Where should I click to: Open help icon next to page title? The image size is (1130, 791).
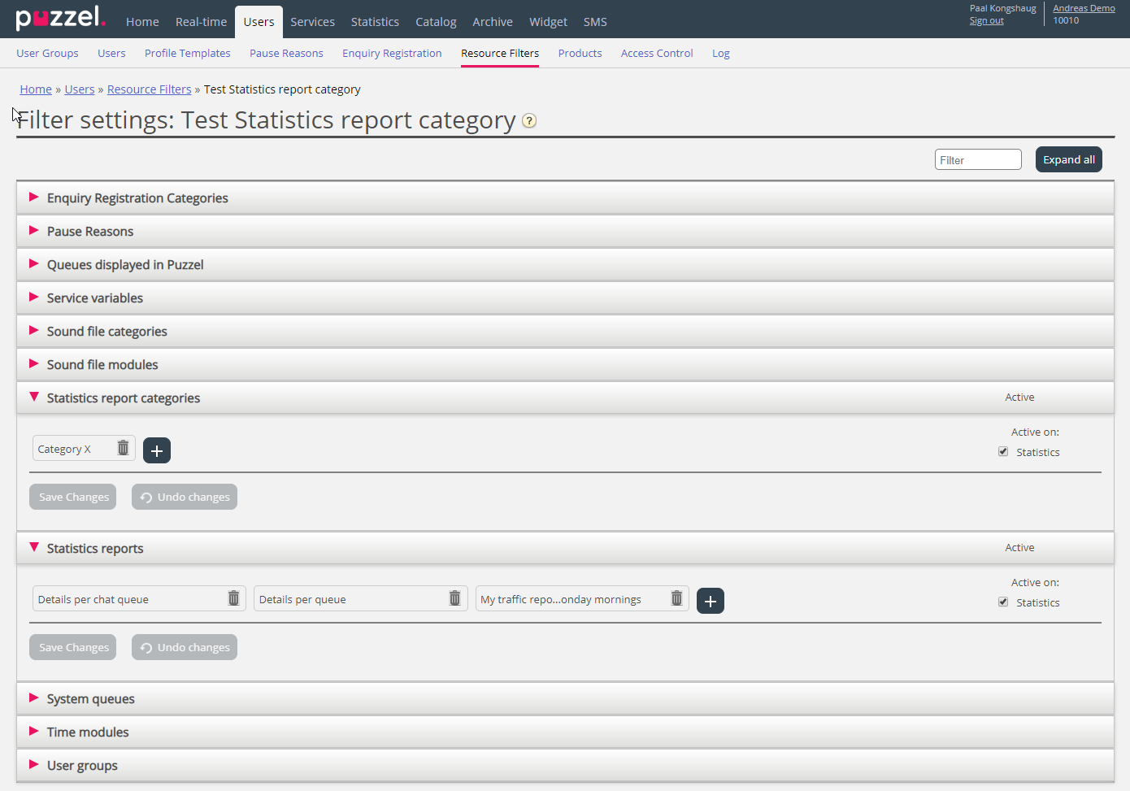click(529, 121)
